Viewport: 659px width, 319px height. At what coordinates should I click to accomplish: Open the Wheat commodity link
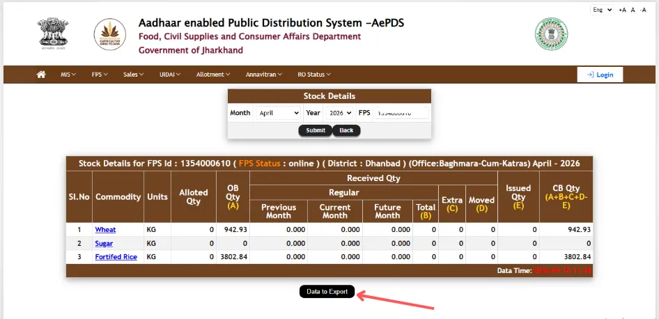(105, 229)
